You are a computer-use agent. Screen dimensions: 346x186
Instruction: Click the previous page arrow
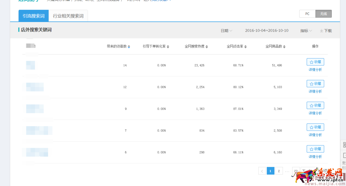tap(262, 171)
